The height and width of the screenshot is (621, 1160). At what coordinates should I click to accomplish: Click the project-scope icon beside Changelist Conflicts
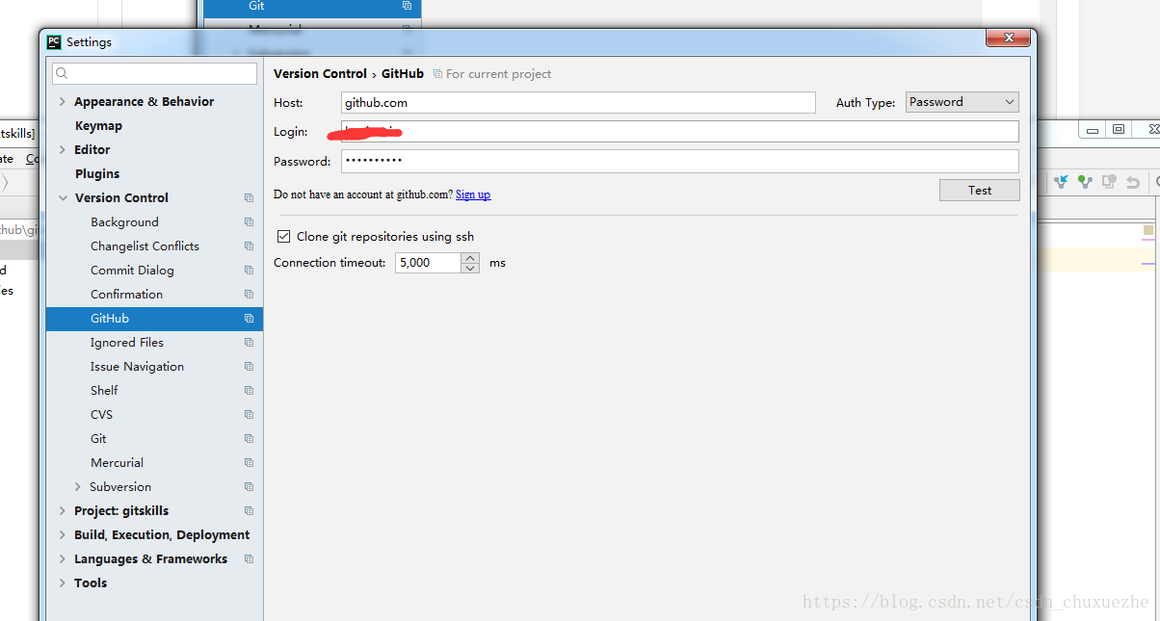pyautogui.click(x=249, y=246)
